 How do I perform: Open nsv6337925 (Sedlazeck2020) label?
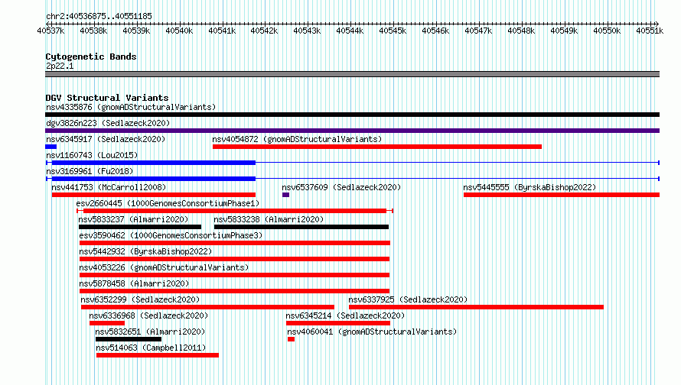tap(408, 299)
